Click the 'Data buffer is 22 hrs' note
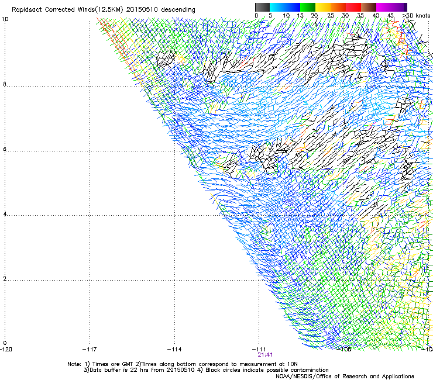This screenshot has width=433, height=380. [x=206, y=370]
